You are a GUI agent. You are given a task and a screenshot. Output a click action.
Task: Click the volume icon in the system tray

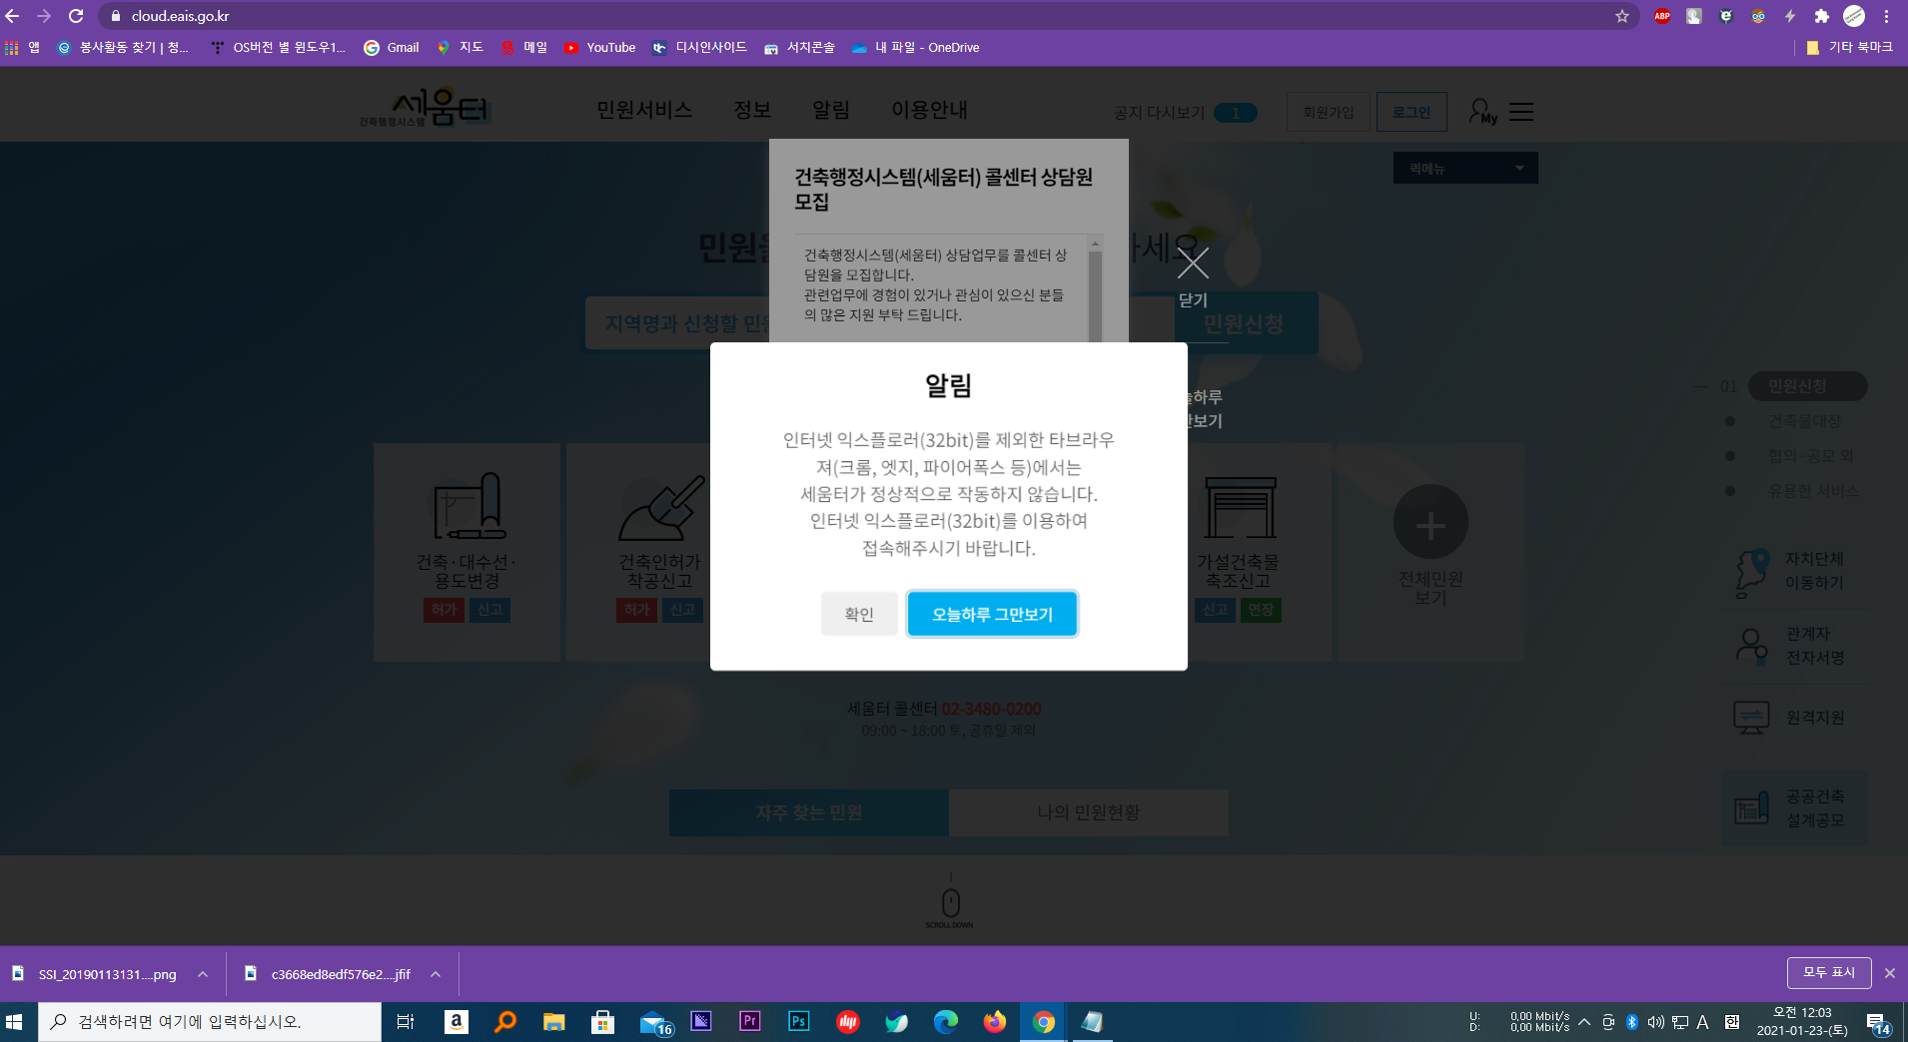point(1655,1022)
